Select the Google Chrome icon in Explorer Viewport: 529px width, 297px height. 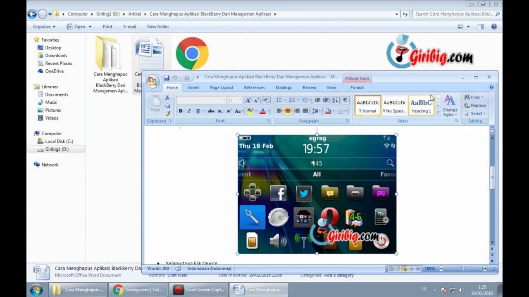[x=192, y=53]
